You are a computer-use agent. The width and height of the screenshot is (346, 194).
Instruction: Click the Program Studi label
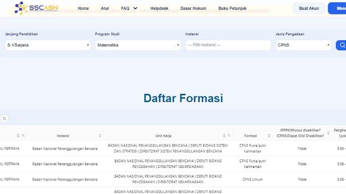coord(107,34)
